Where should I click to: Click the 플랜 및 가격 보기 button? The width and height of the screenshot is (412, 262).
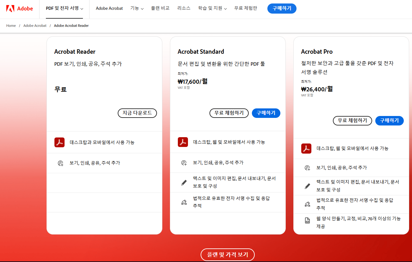(x=228, y=255)
